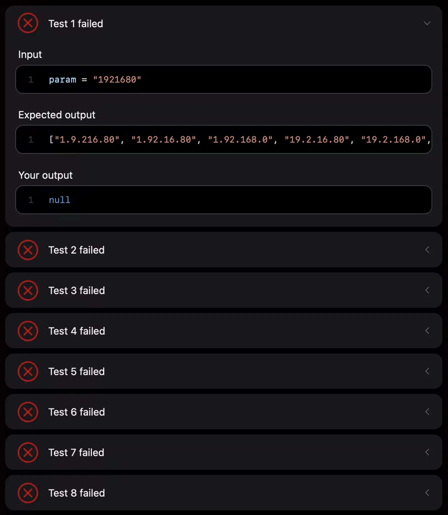Click the failed status icon for Test 8
The image size is (448, 515).
point(28,493)
